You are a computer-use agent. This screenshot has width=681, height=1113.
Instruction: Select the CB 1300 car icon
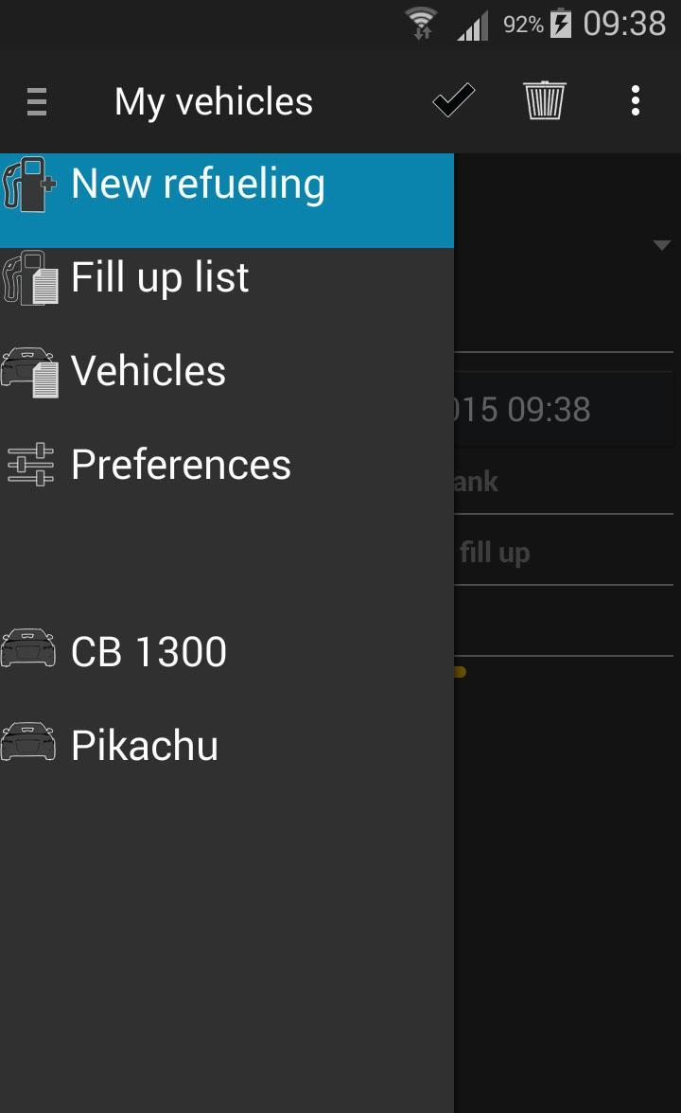point(29,649)
